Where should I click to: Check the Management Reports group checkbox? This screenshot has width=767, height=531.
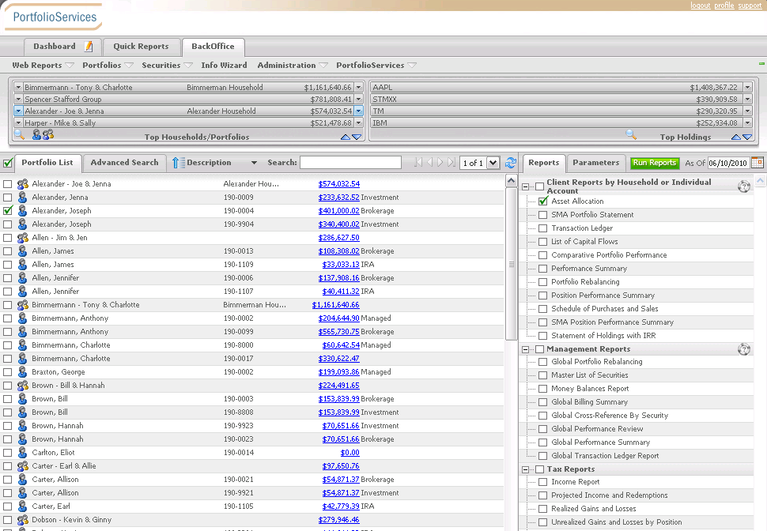tap(539, 349)
